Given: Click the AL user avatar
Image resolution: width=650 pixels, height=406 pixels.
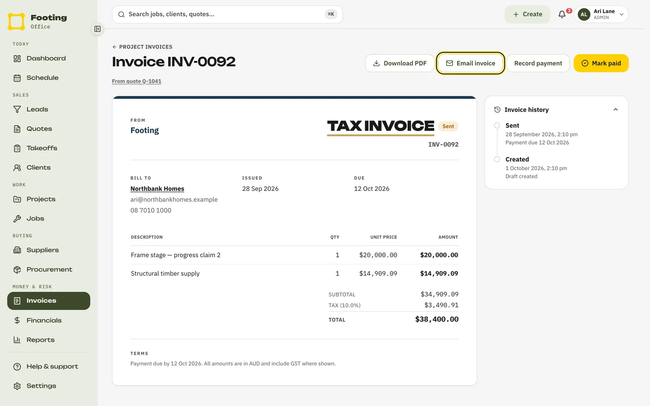Looking at the screenshot, I should point(584,14).
